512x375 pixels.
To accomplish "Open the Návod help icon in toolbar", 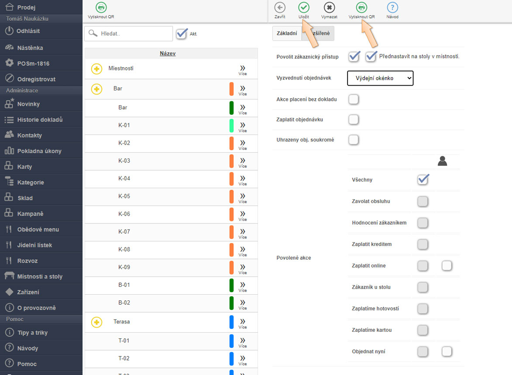I will point(392,7).
